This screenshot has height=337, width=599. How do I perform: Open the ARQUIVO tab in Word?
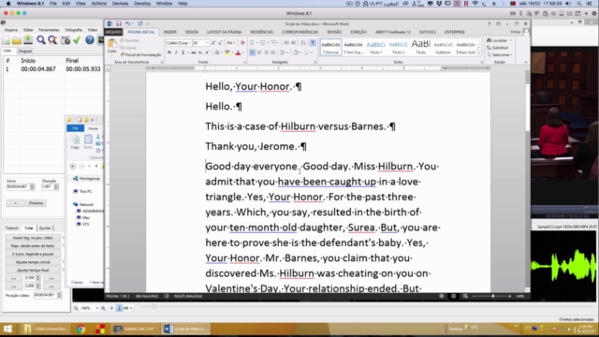coord(113,32)
